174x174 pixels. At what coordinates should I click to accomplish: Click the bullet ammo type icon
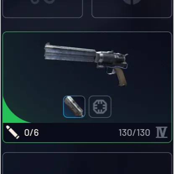(13, 132)
